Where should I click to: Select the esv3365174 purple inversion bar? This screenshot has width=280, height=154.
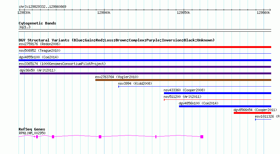click(145, 67)
